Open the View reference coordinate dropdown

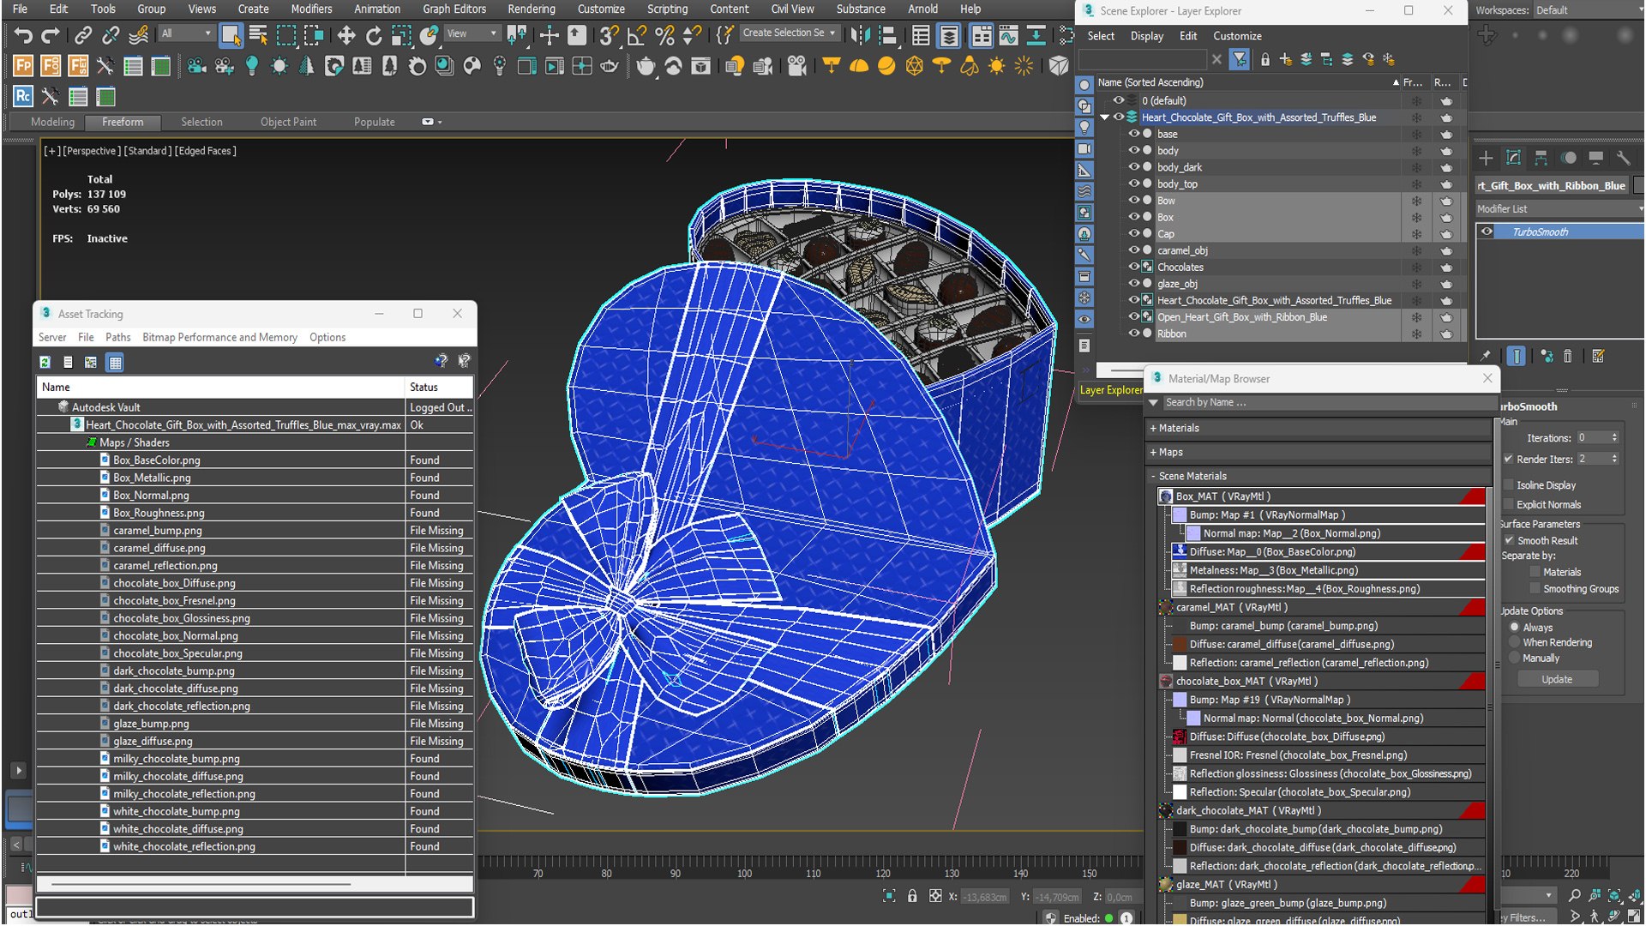(472, 33)
